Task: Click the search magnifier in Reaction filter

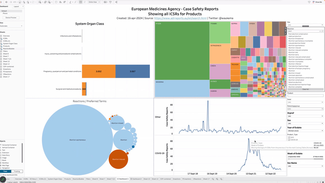Action: (x=322, y=31)
